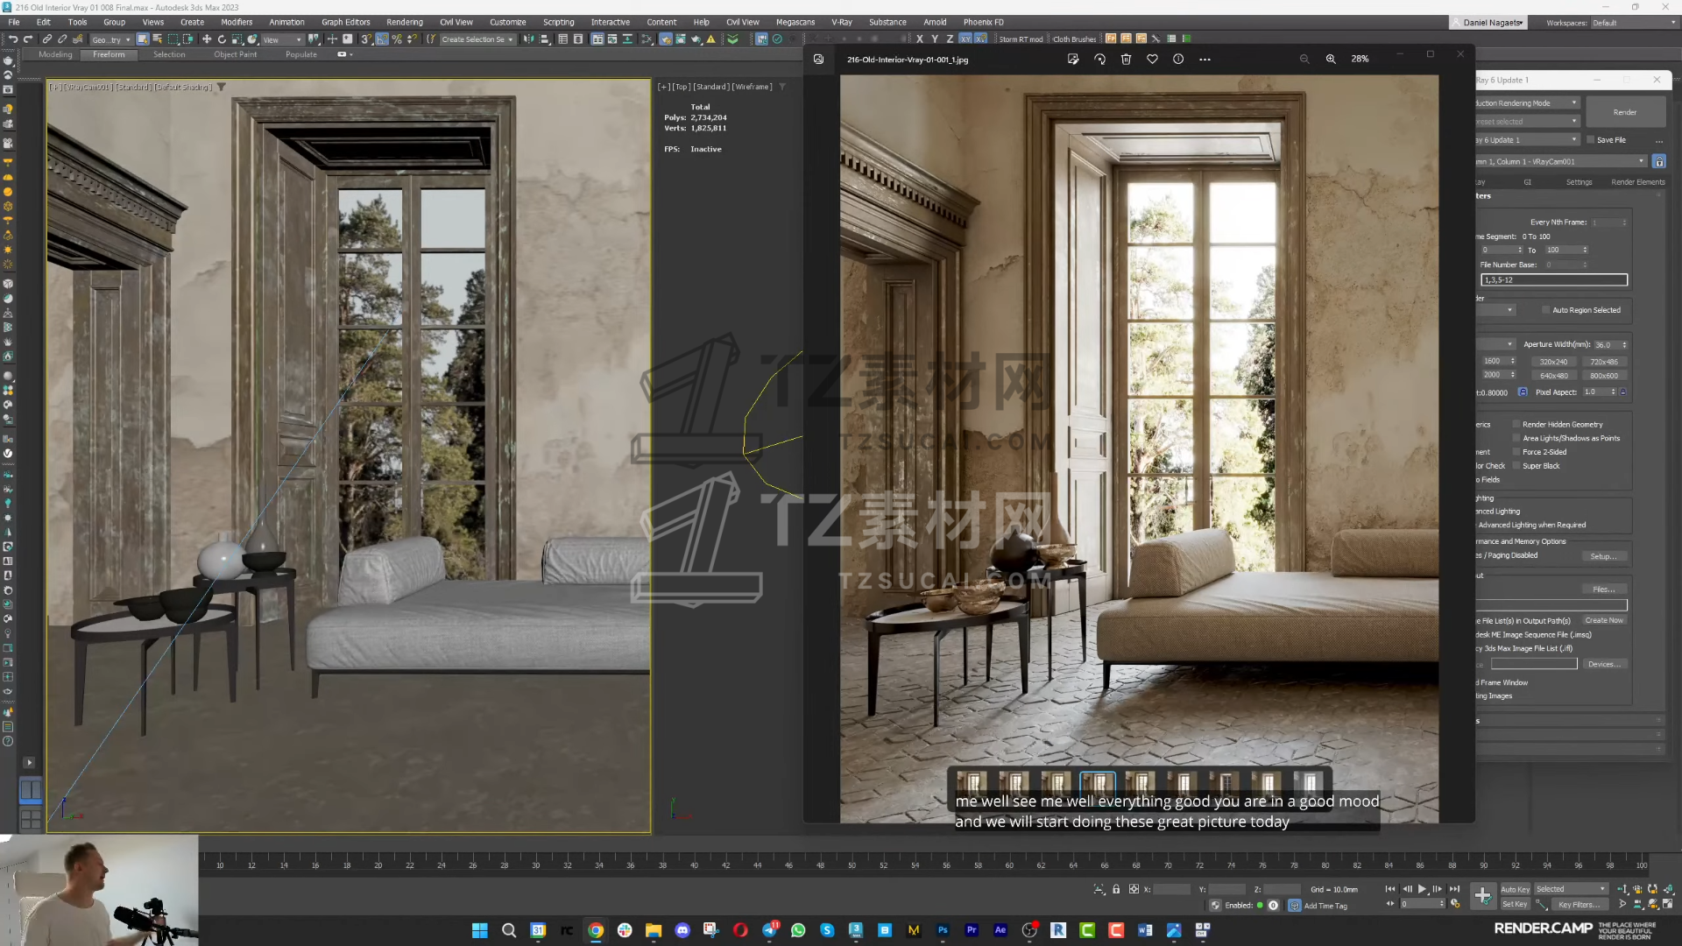Enable Force 2-Sided checkbox
The height and width of the screenshot is (946, 1682).
click(1516, 452)
